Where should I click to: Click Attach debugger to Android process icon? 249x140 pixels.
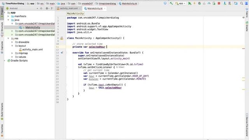tap(214, 3)
